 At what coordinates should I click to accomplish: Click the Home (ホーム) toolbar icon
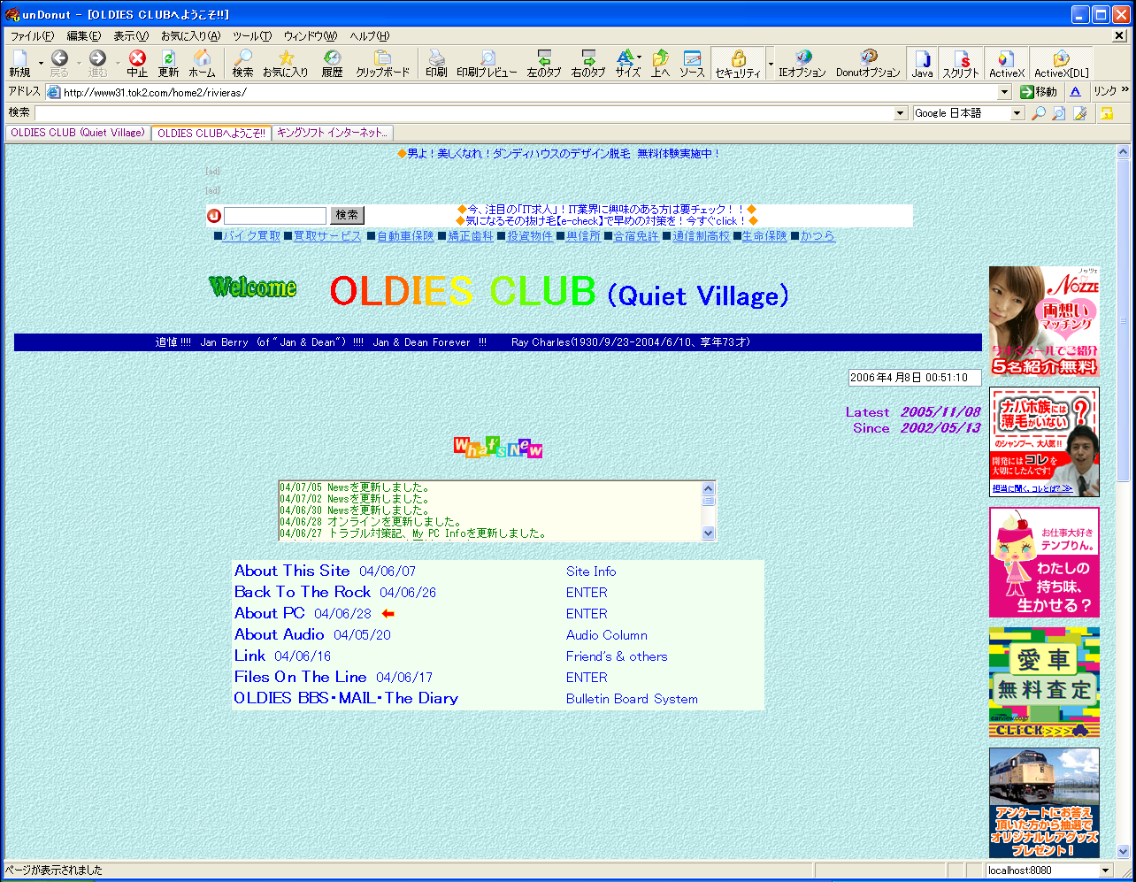202,63
